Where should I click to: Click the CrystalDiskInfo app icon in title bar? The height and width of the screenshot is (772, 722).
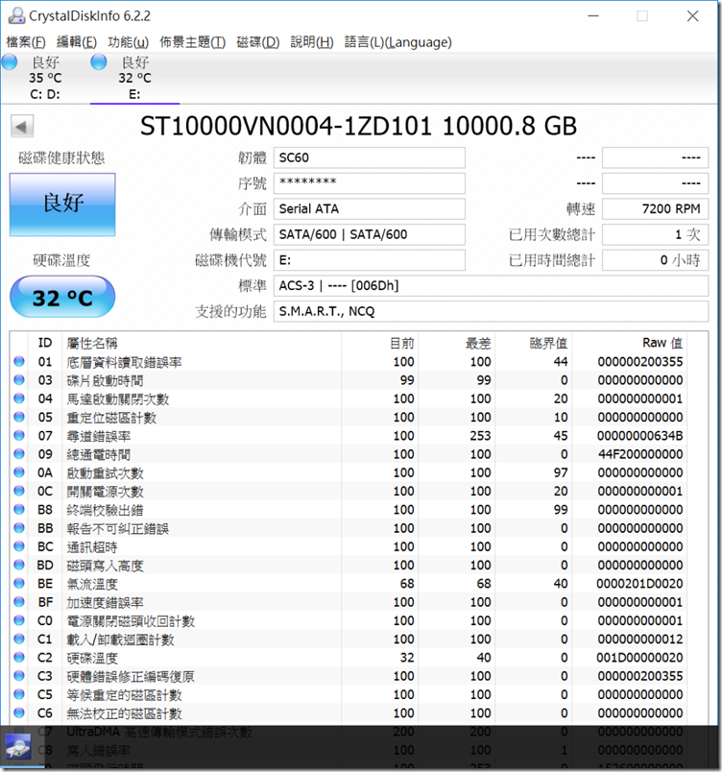click(16, 15)
